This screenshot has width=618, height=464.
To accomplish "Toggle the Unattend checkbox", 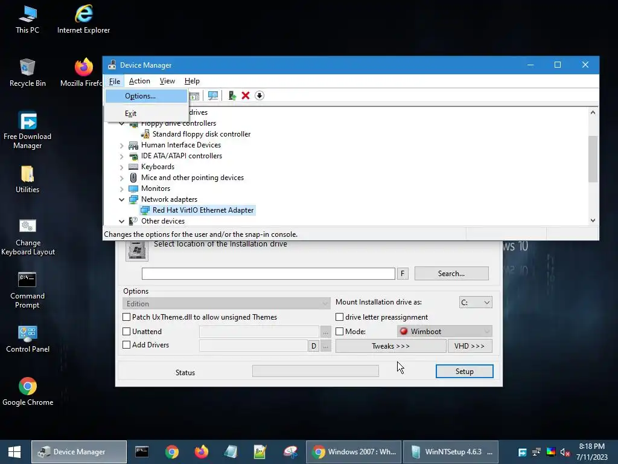I will point(127,332).
